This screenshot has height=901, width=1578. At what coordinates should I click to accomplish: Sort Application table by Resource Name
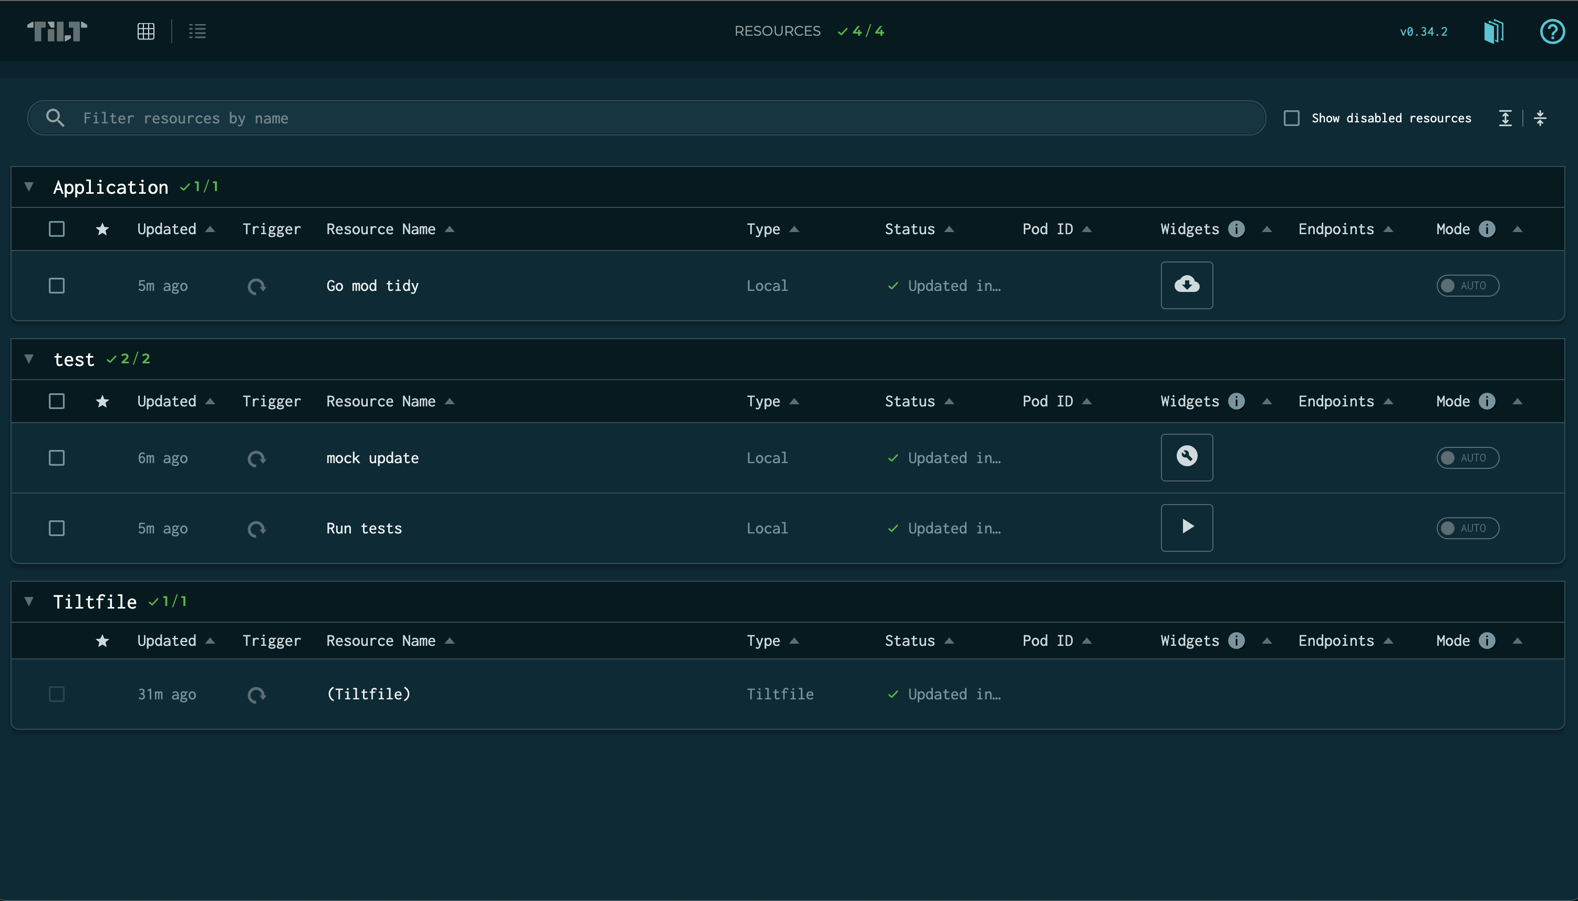pyautogui.click(x=390, y=229)
